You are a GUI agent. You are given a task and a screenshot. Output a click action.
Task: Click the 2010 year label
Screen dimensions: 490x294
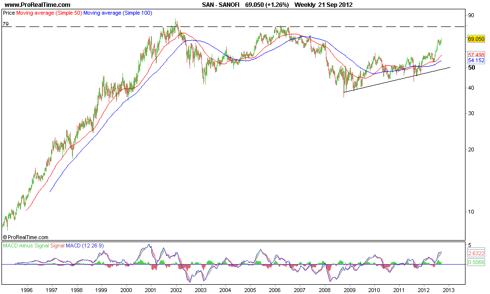(x=374, y=290)
